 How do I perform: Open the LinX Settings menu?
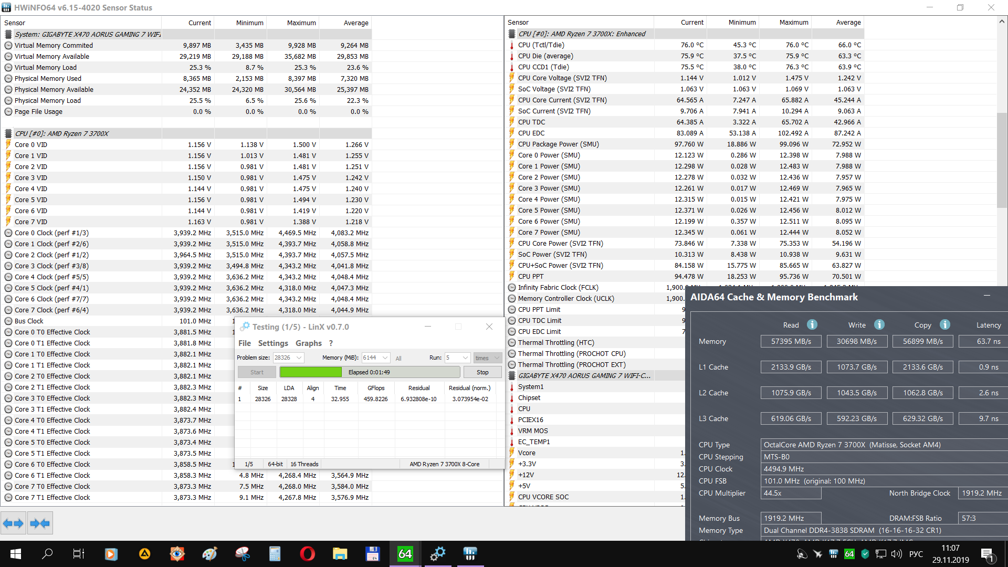(x=273, y=343)
